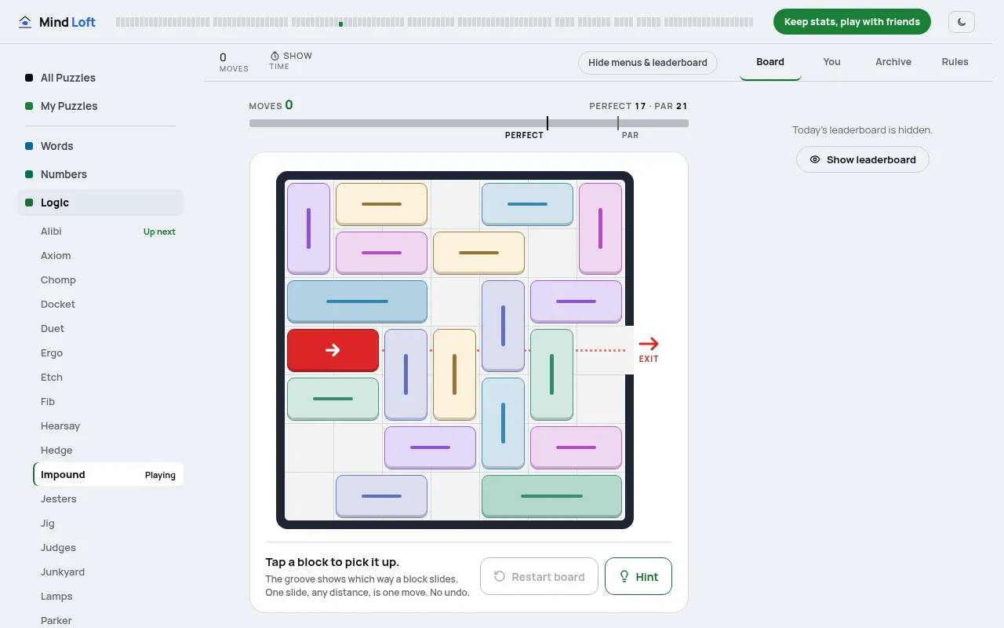Click the PERFECT marker on moves bar
This screenshot has width=1004, height=628.
(x=547, y=123)
